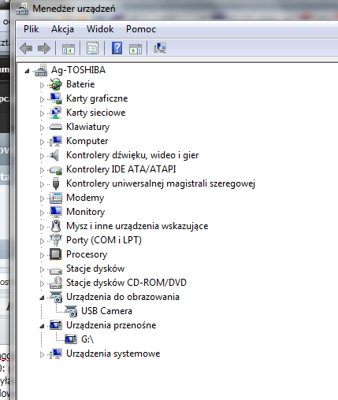Click the Komputer category icon

[x=56, y=141]
